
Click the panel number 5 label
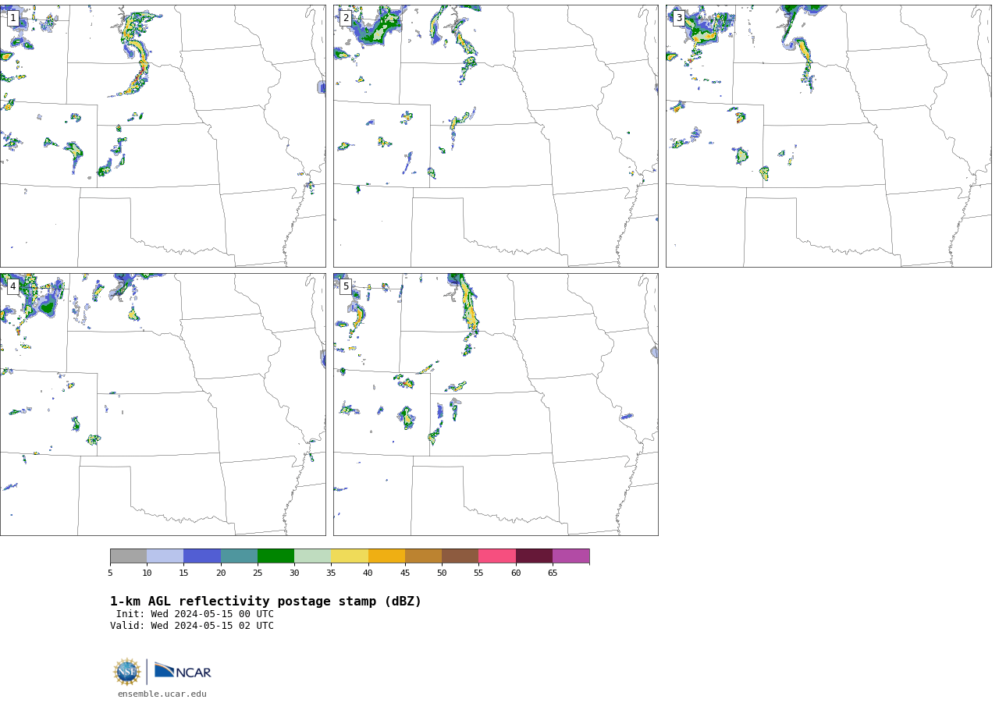[x=346, y=287]
